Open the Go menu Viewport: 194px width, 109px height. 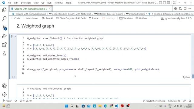(43, 3)
